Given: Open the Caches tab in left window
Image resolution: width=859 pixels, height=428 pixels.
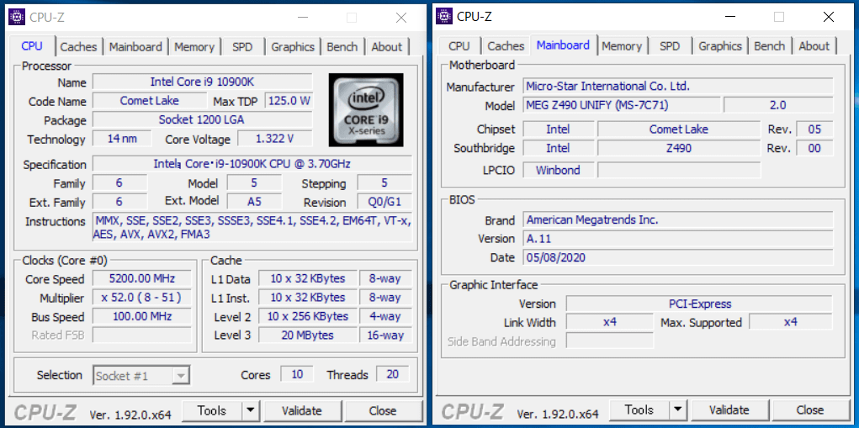Looking at the screenshot, I should [78, 46].
